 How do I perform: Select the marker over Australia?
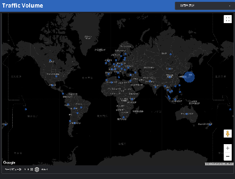coord(187,114)
